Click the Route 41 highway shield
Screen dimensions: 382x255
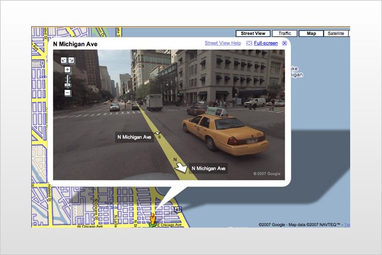point(178,209)
